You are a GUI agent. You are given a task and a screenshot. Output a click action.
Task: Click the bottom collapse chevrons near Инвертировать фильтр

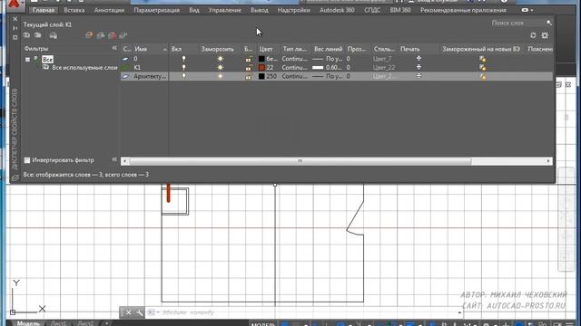(114, 159)
